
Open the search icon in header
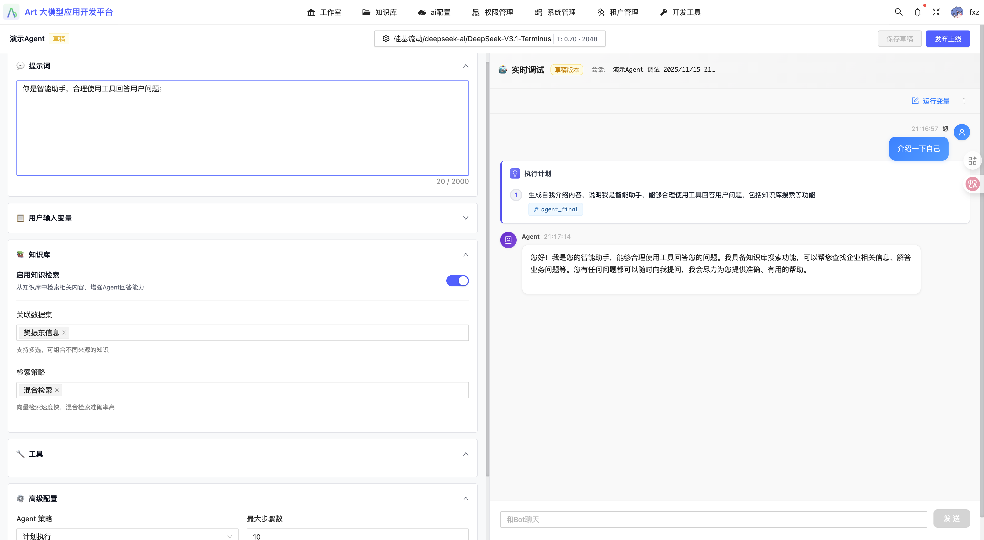898,12
